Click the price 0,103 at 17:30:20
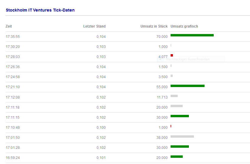 pyautogui.click(x=101, y=47)
